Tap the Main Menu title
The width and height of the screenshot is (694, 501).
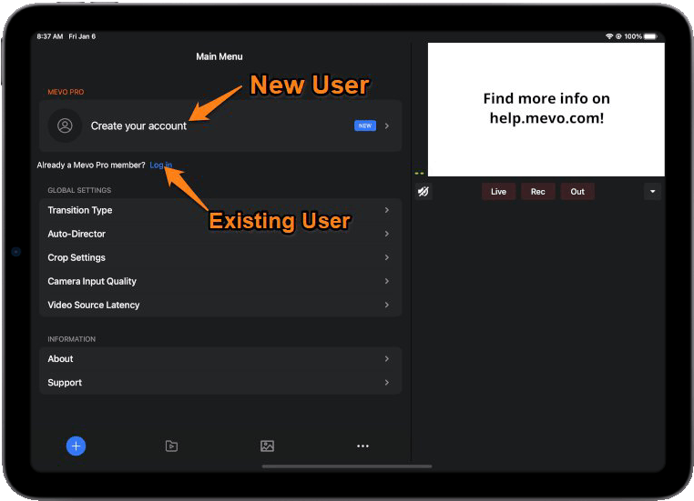pos(219,56)
